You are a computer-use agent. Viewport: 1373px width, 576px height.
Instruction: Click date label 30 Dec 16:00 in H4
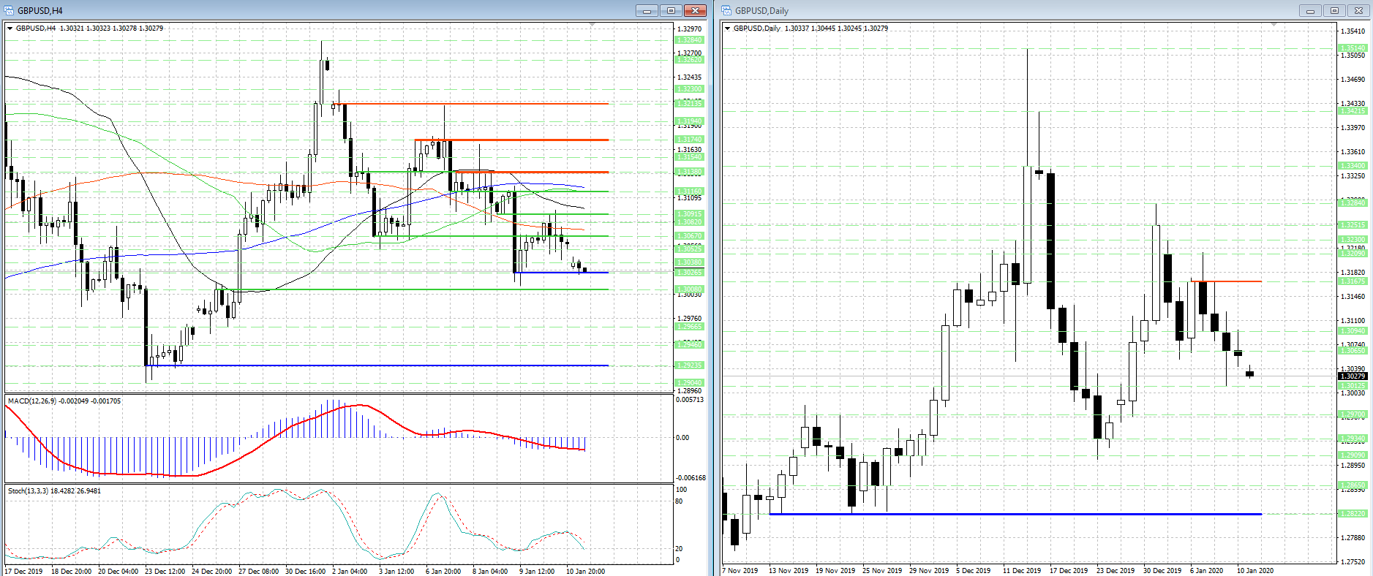(305, 571)
